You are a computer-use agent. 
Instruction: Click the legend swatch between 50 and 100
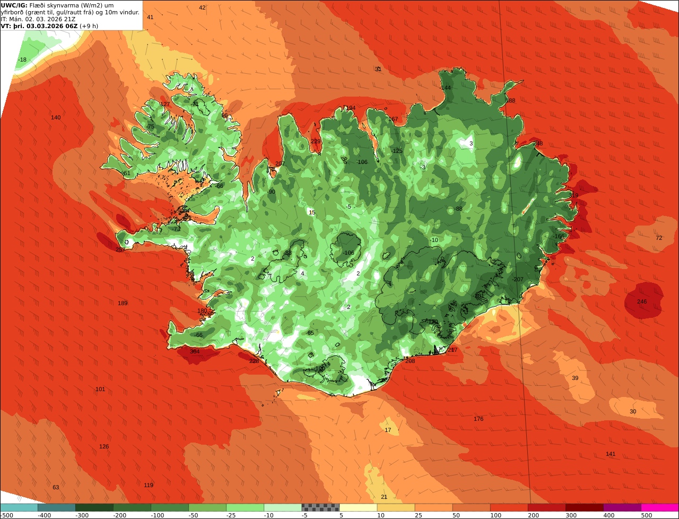click(471, 507)
